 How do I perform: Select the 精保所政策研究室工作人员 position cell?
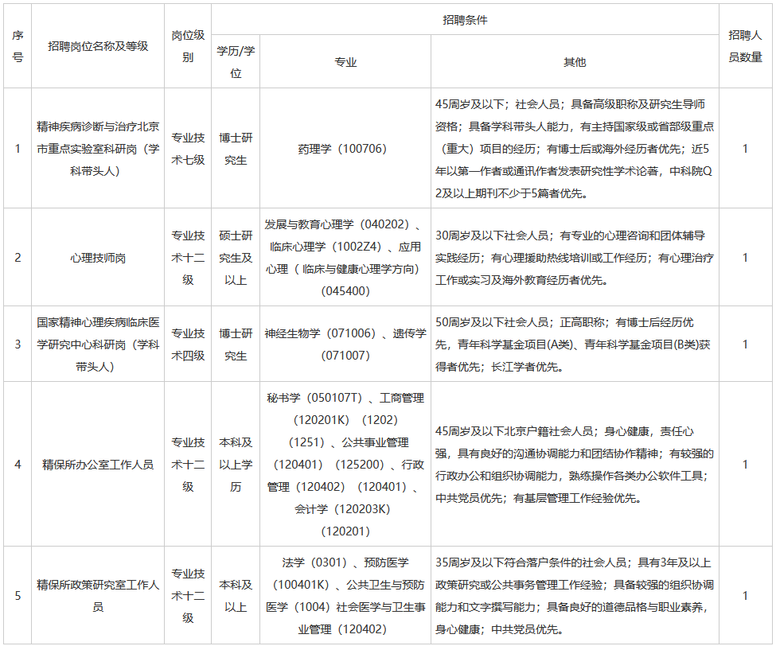(98, 596)
